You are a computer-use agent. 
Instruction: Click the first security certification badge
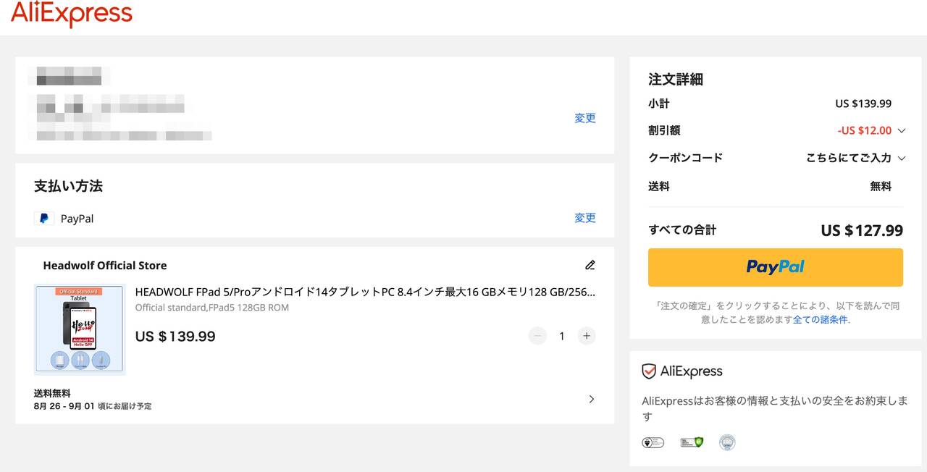(x=653, y=442)
